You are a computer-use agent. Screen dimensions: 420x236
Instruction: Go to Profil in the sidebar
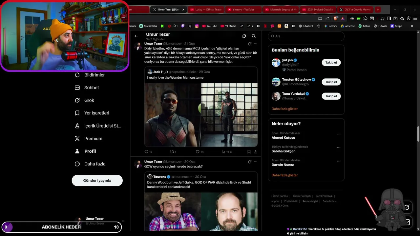86,151
